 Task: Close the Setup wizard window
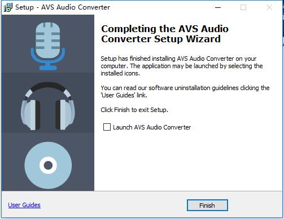269,7
